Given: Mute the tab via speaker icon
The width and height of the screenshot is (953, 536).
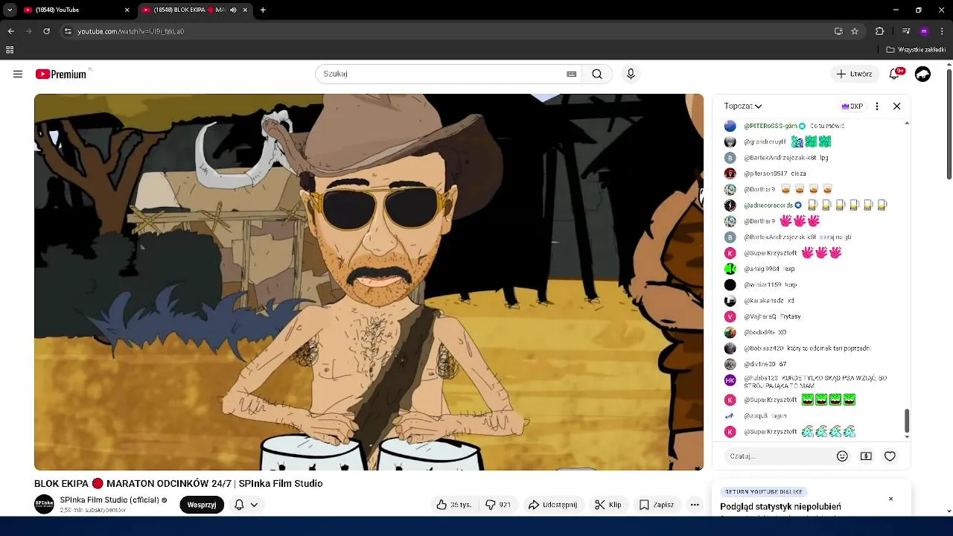Looking at the screenshot, I should tap(233, 10).
